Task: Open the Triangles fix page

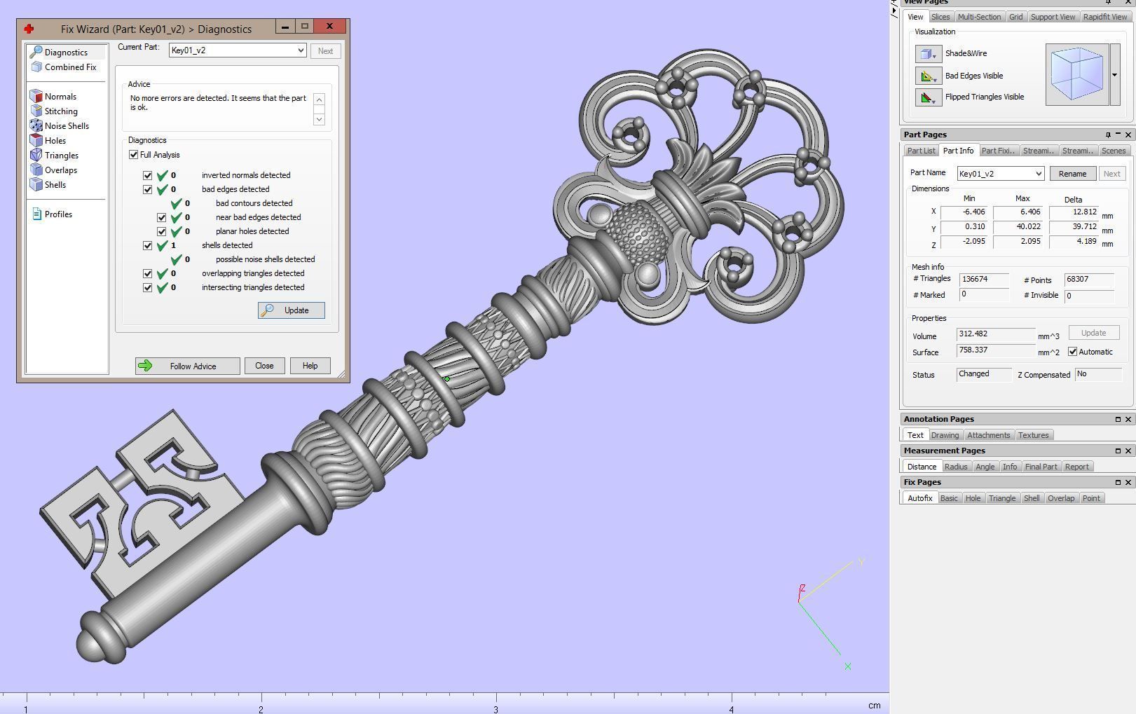Action: click(36, 156)
